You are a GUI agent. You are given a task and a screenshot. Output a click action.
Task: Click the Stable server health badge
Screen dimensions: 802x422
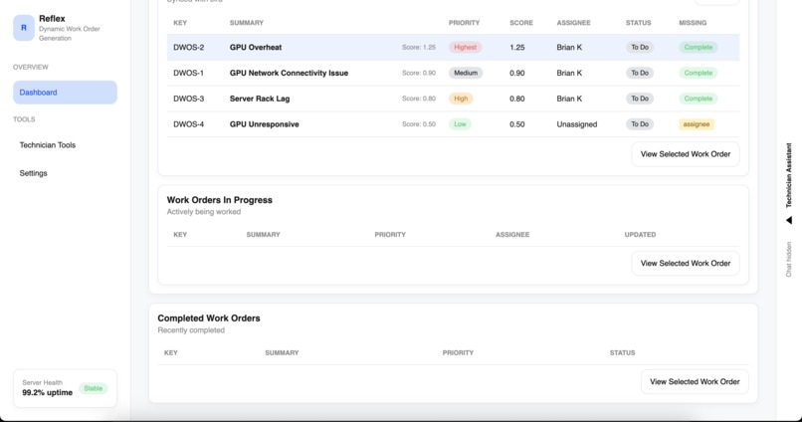(94, 389)
